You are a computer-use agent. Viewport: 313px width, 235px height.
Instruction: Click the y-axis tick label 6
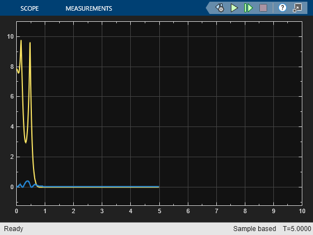tap(12, 96)
